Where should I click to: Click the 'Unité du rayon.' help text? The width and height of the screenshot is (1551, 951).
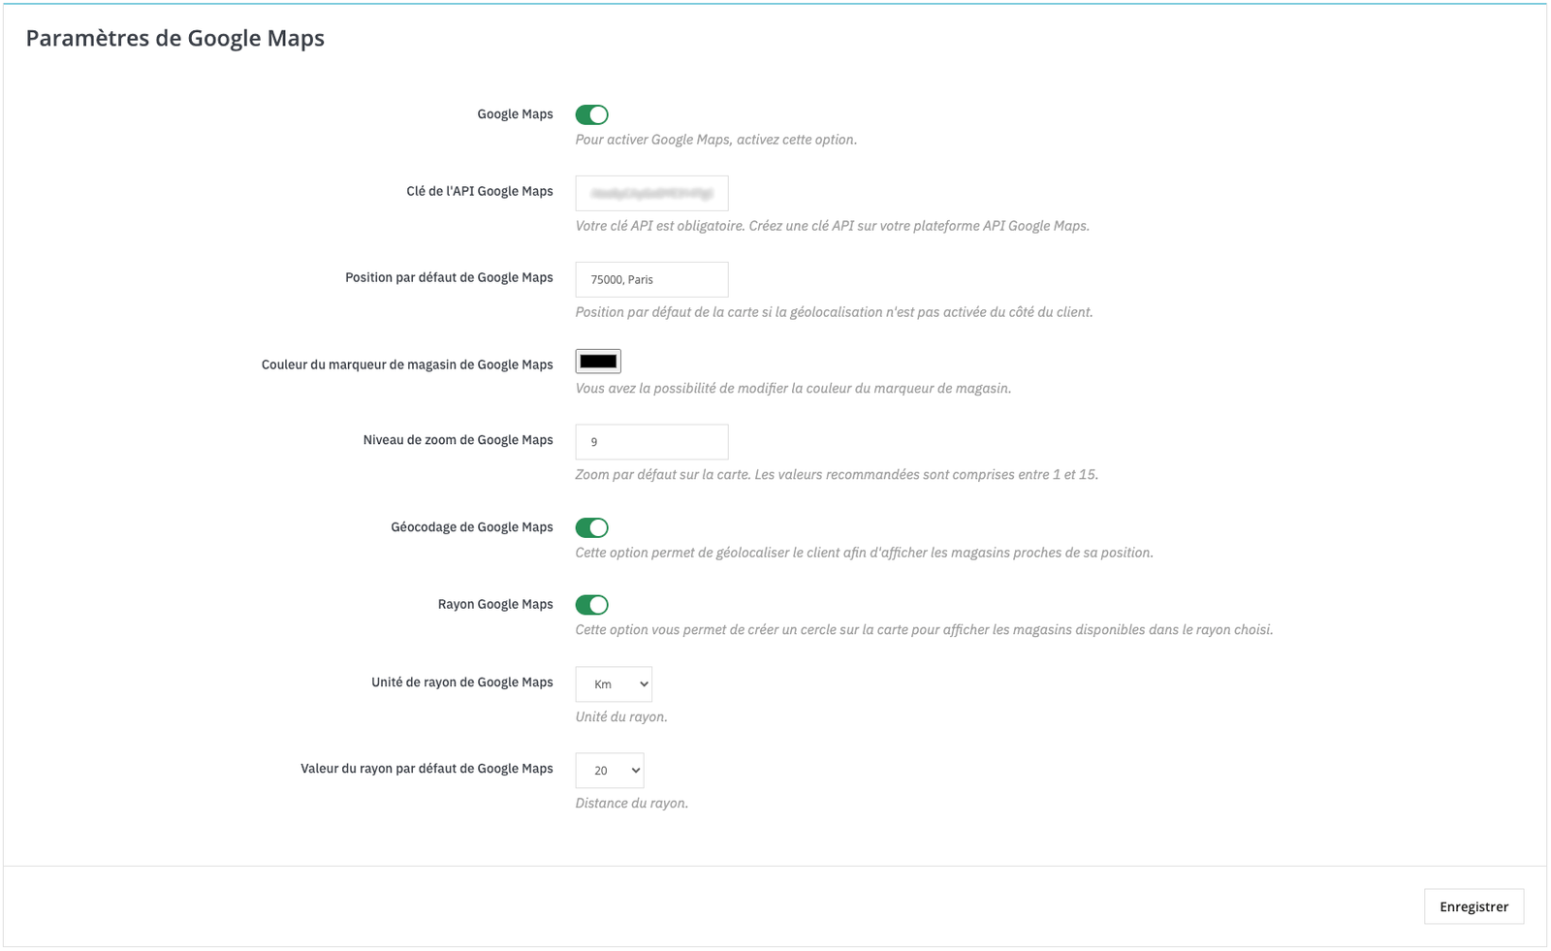click(620, 717)
